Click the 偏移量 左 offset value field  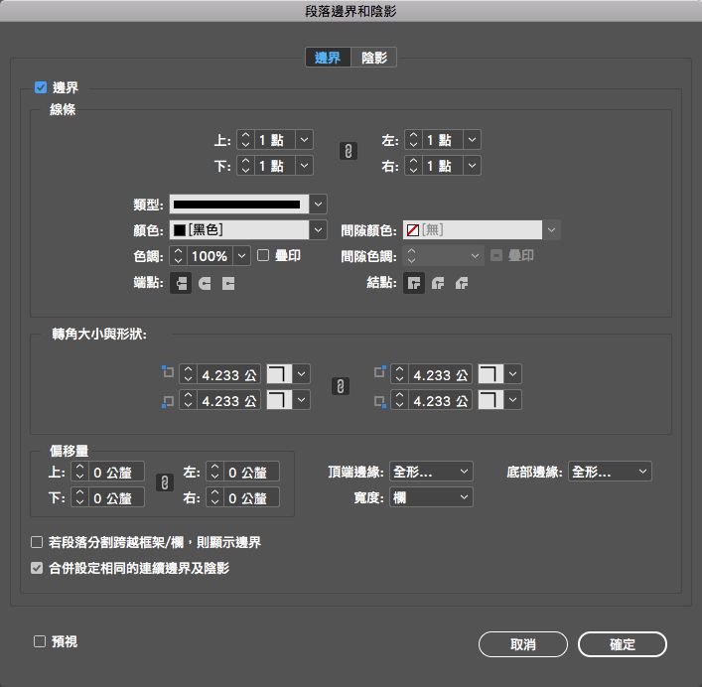click(251, 472)
